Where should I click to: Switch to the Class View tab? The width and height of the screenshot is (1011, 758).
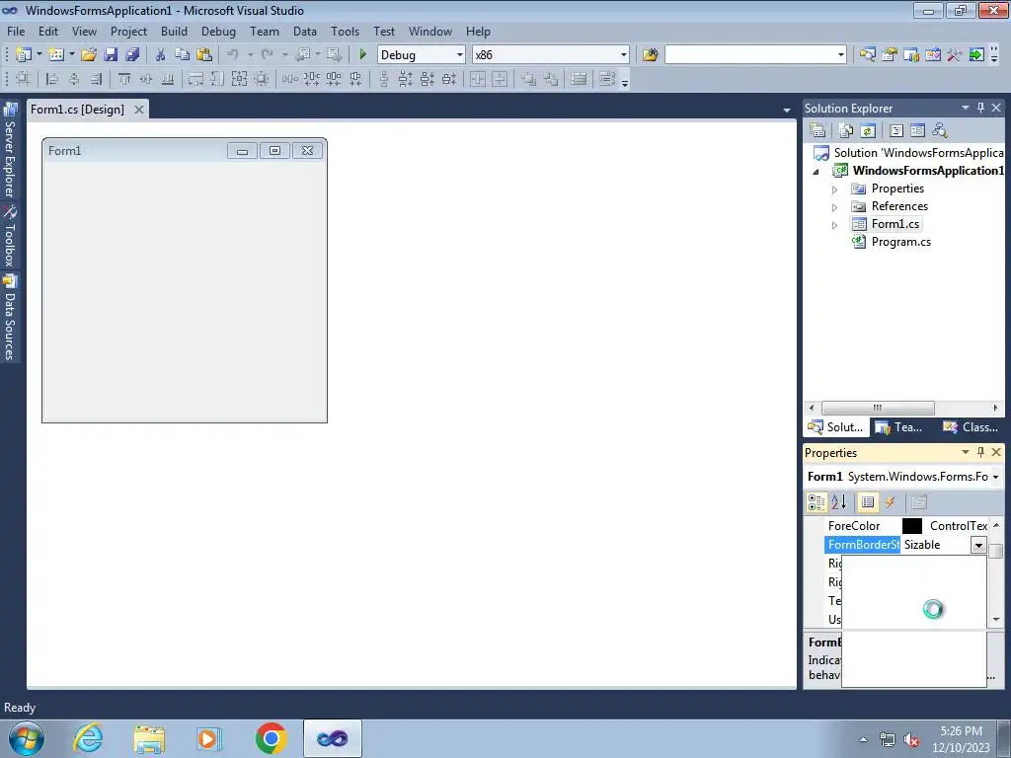971,426
